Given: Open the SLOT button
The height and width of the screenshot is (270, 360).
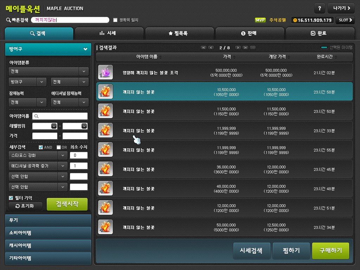Looking at the screenshot, I should click(345, 20).
